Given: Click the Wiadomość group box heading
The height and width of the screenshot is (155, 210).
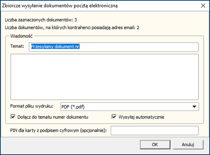Looking at the screenshot, I should (x=22, y=36).
